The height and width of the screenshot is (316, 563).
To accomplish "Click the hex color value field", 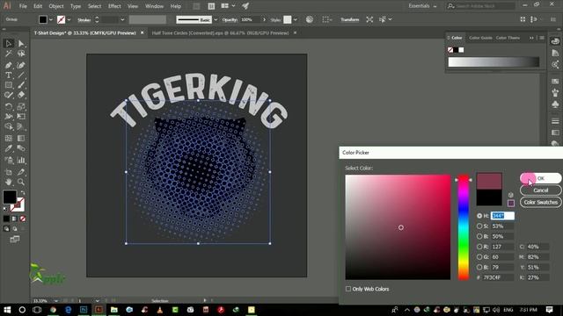I will (498, 277).
